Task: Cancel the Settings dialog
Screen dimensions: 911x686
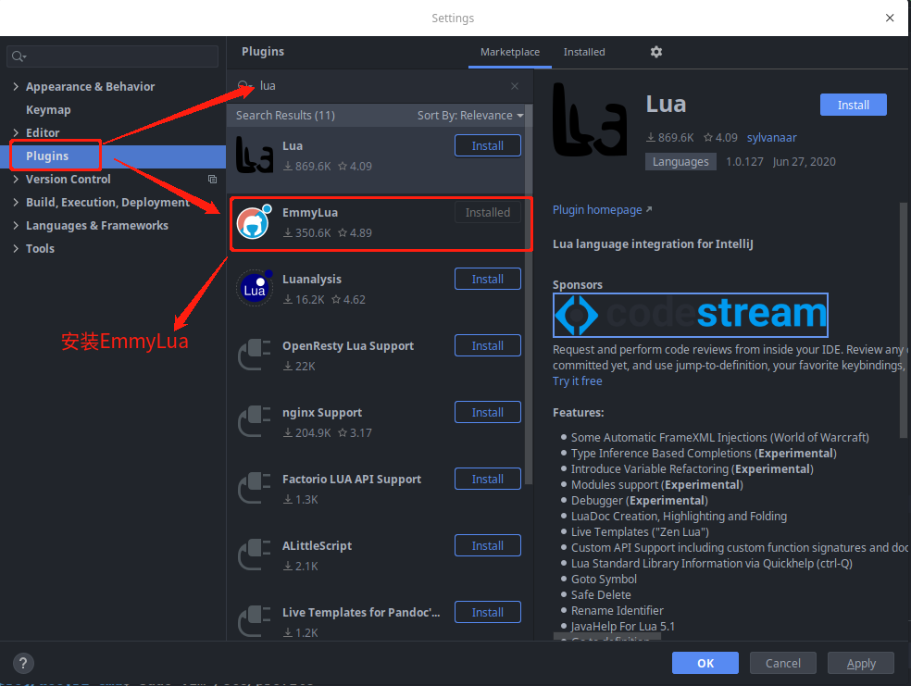Action: [782, 663]
